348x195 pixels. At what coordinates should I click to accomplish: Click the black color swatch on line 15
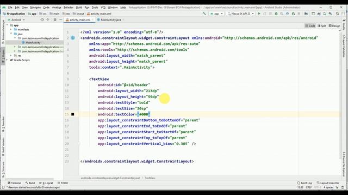[x=72, y=114]
